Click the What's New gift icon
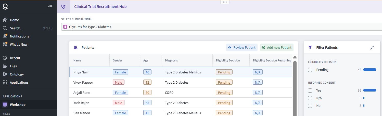382x116 pixels. (5, 44)
